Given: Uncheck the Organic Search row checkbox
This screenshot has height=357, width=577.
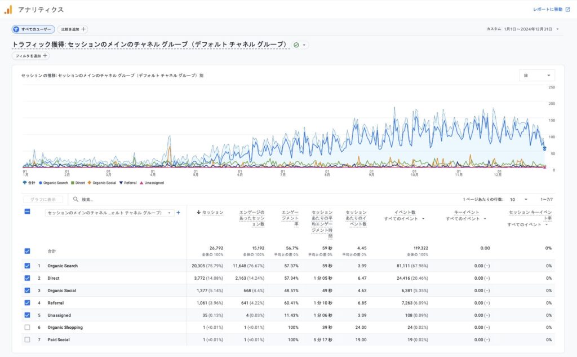Looking at the screenshot, I should click(x=28, y=266).
